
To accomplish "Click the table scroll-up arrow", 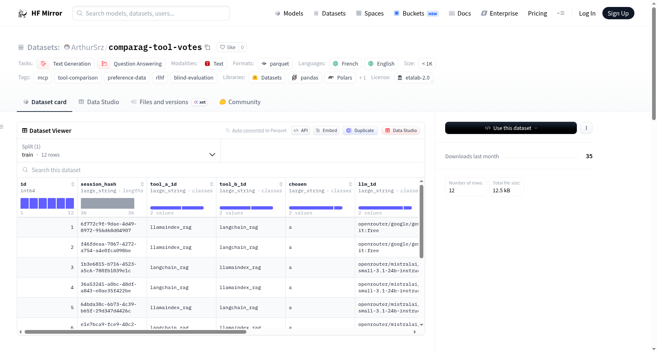I will point(421,181).
